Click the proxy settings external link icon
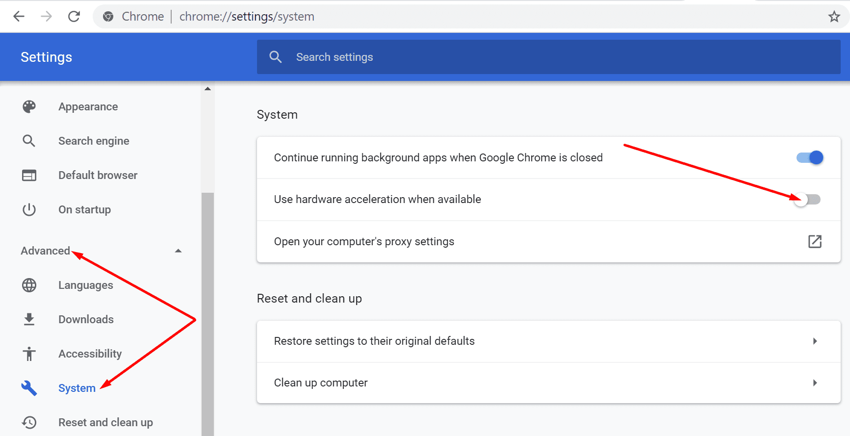Viewport: 850px width, 436px height. coord(815,241)
